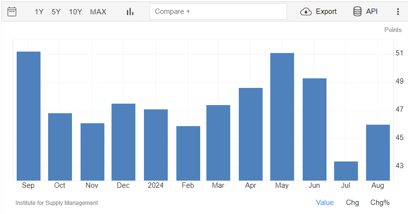The width and height of the screenshot is (408, 214).
Task: Open the calendar date range picker
Action: (x=12, y=12)
